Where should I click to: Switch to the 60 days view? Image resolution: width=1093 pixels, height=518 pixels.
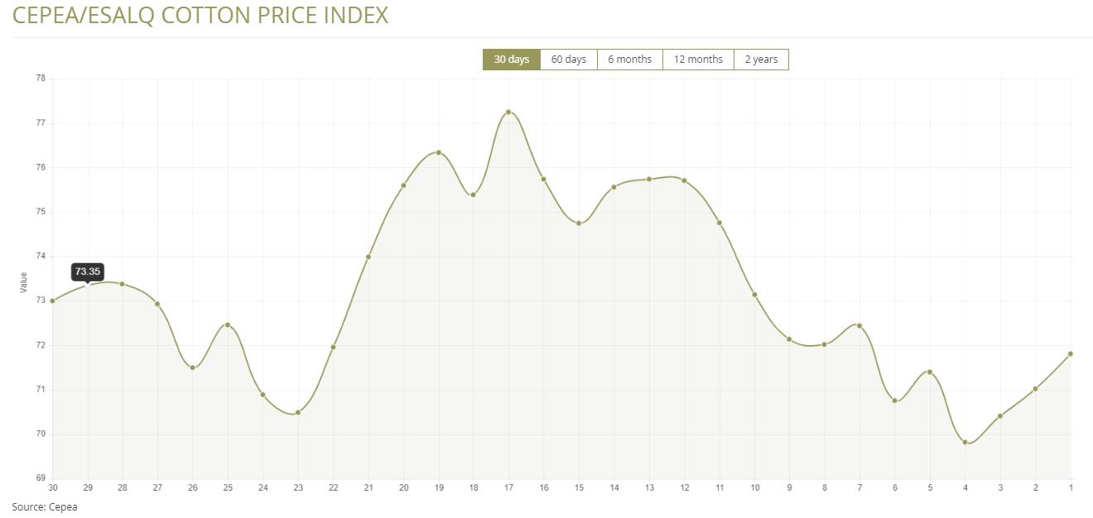(x=568, y=60)
